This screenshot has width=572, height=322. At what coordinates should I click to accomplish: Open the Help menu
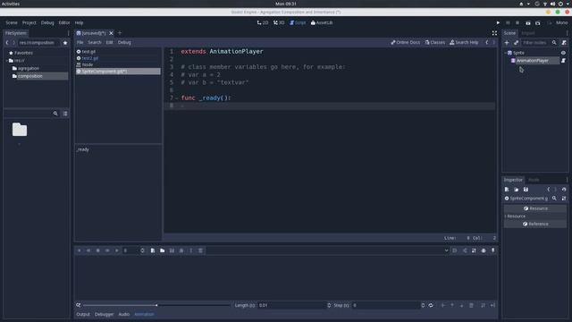click(x=80, y=22)
